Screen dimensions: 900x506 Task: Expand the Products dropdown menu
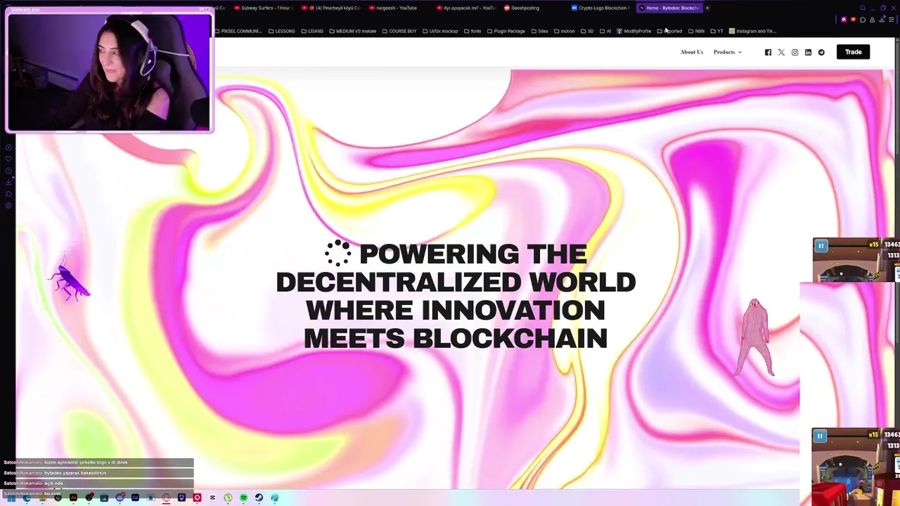[x=727, y=52]
